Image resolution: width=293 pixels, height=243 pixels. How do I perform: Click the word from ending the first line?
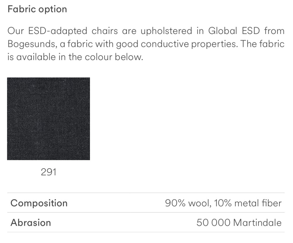point(275,31)
